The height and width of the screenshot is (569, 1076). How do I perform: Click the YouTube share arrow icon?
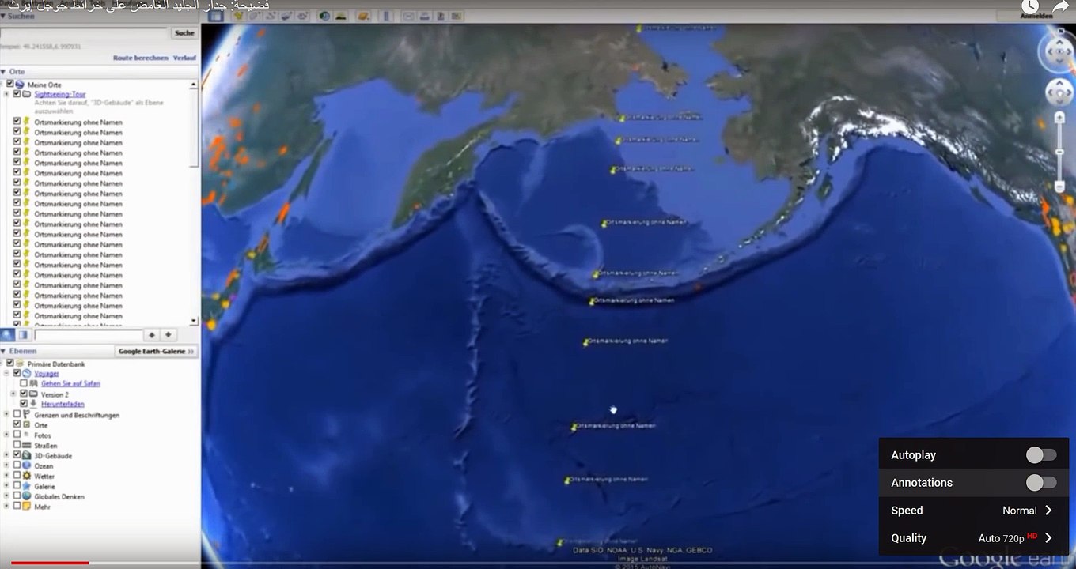click(1061, 7)
